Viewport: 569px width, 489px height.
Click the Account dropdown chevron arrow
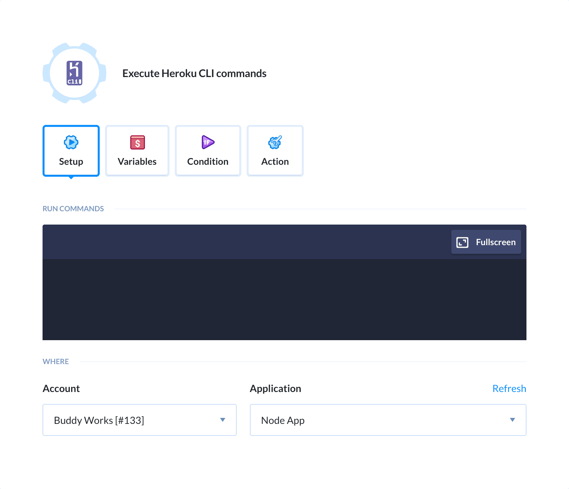tap(223, 420)
